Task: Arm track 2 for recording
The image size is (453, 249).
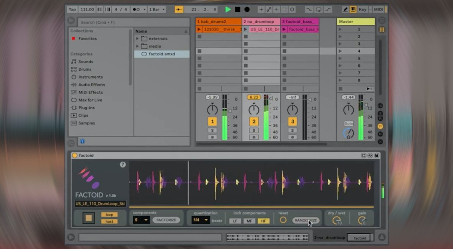Action: click(x=254, y=137)
